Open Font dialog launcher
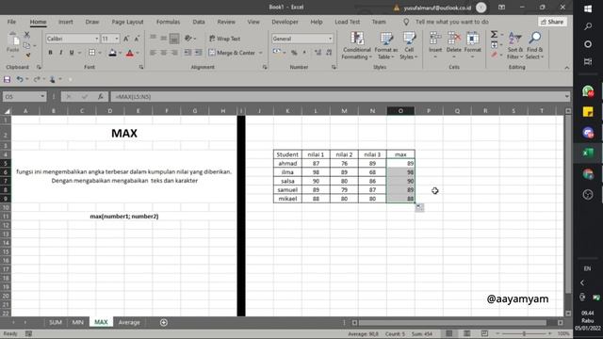Screen dimensions: 603x339 click(141, 67)
